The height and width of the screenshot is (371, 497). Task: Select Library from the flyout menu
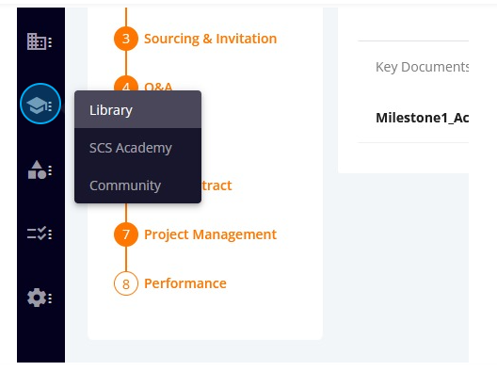pos(137,110)
